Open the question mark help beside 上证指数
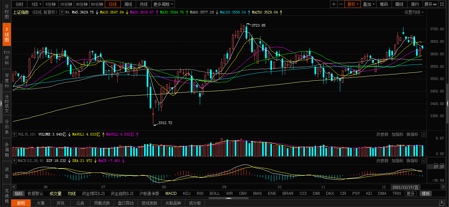This screenshot has height=207, width=449. (61, 12)
